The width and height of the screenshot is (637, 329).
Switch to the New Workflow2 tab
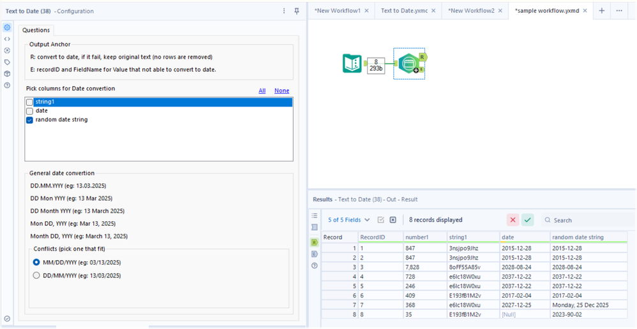pos(471,11)
